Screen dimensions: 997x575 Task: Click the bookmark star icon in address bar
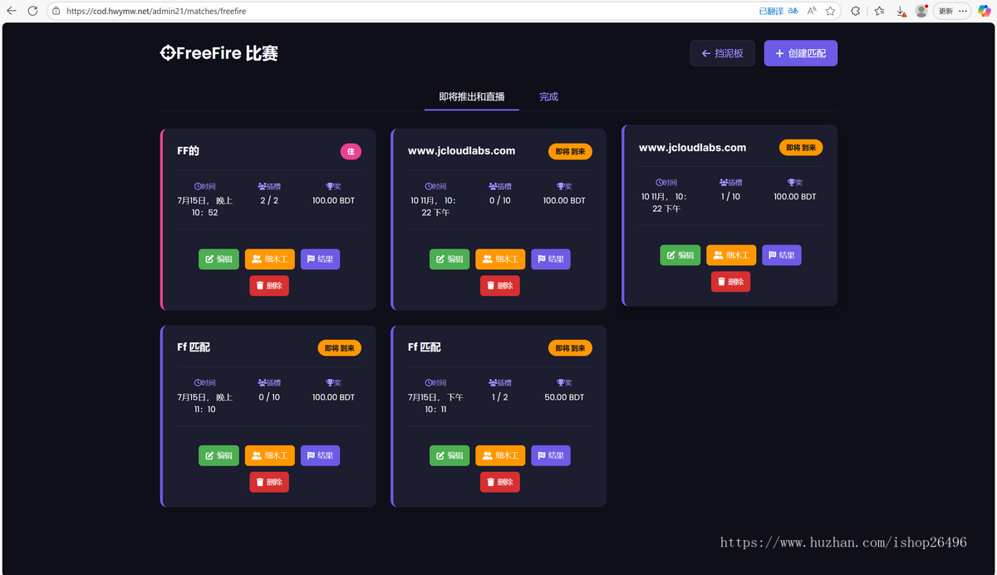831,12
